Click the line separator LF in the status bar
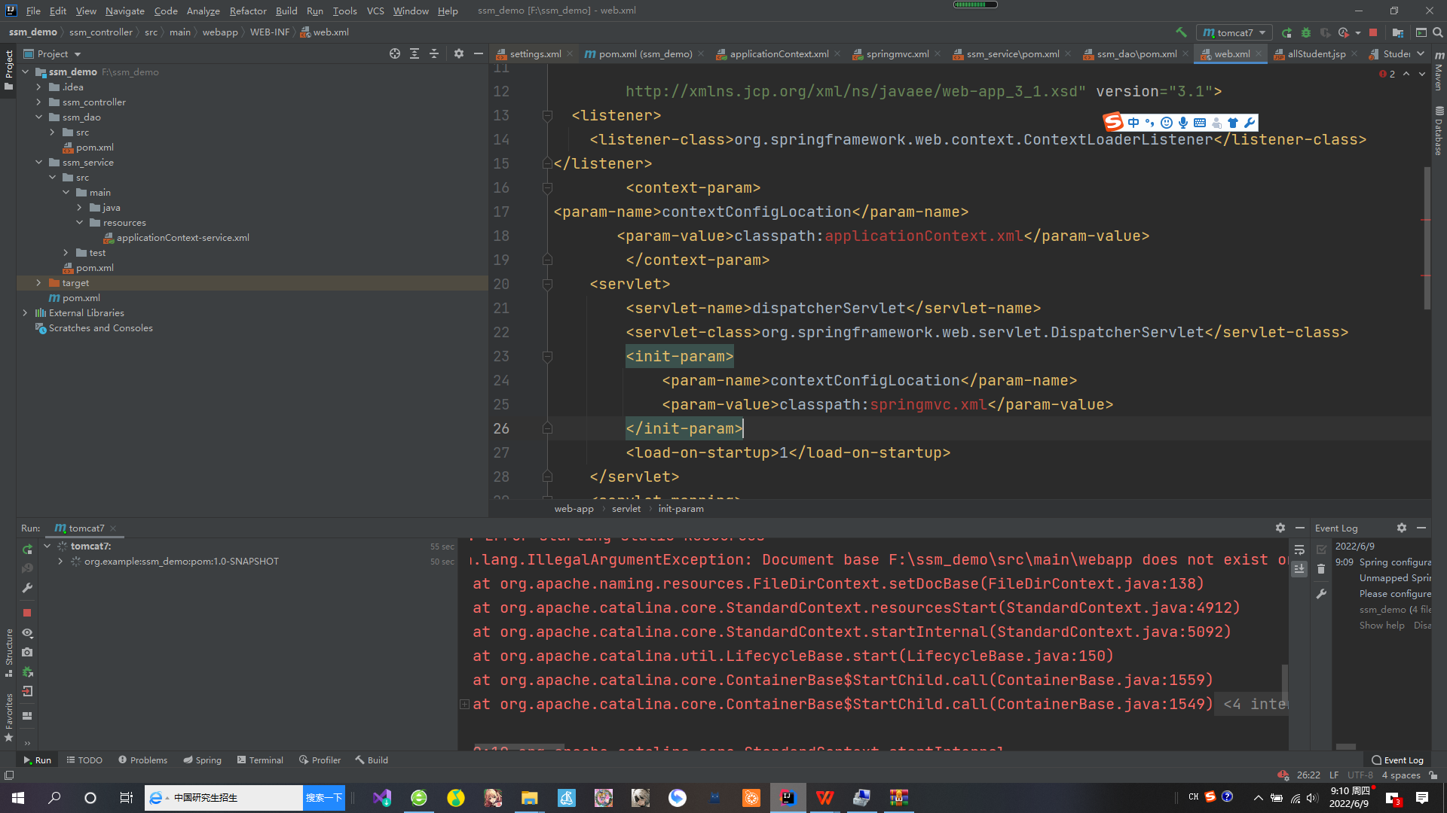This screenshot has height=813, width=1447. (x=1333, y=775)
